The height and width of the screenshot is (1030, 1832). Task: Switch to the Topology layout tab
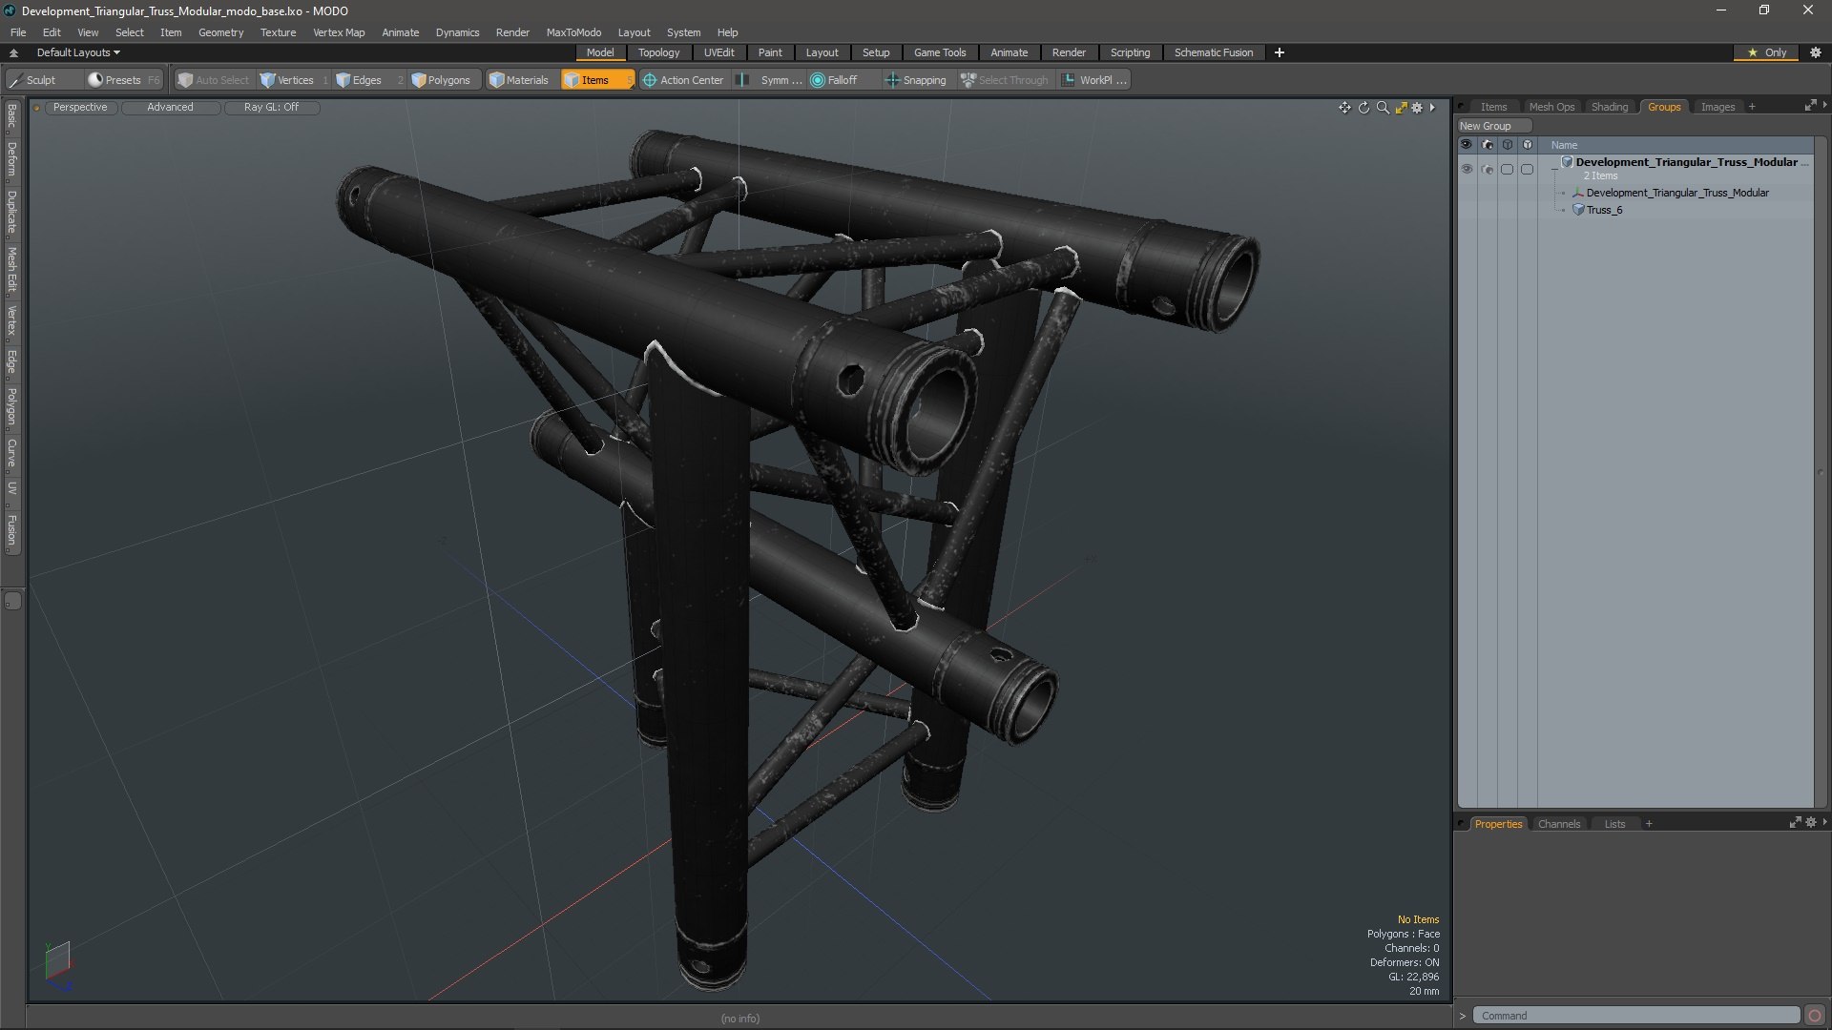pyautogui.click(x=659, y=52)
